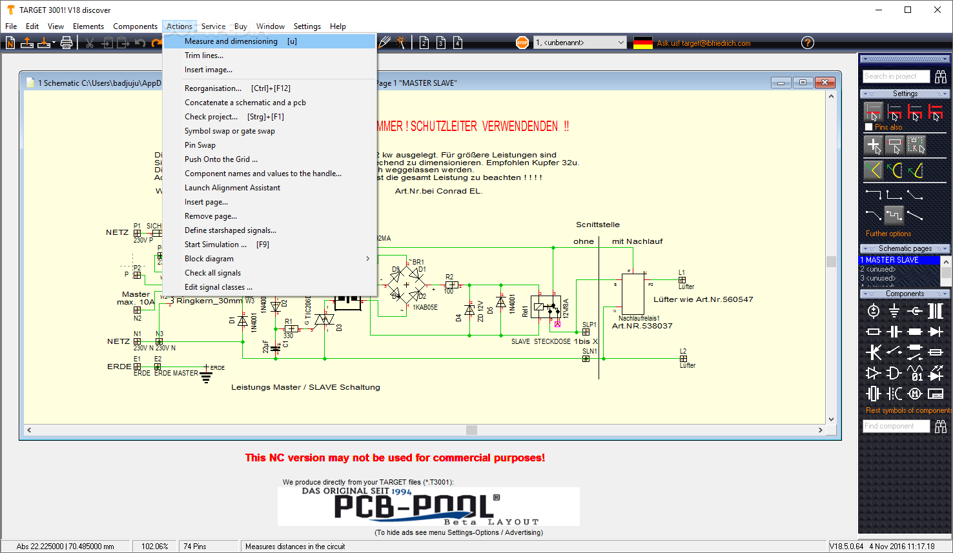This screenshot has width=953, height=553.
Task: Choose Trim lines... from Actions menu
Action: coord(269,55)
